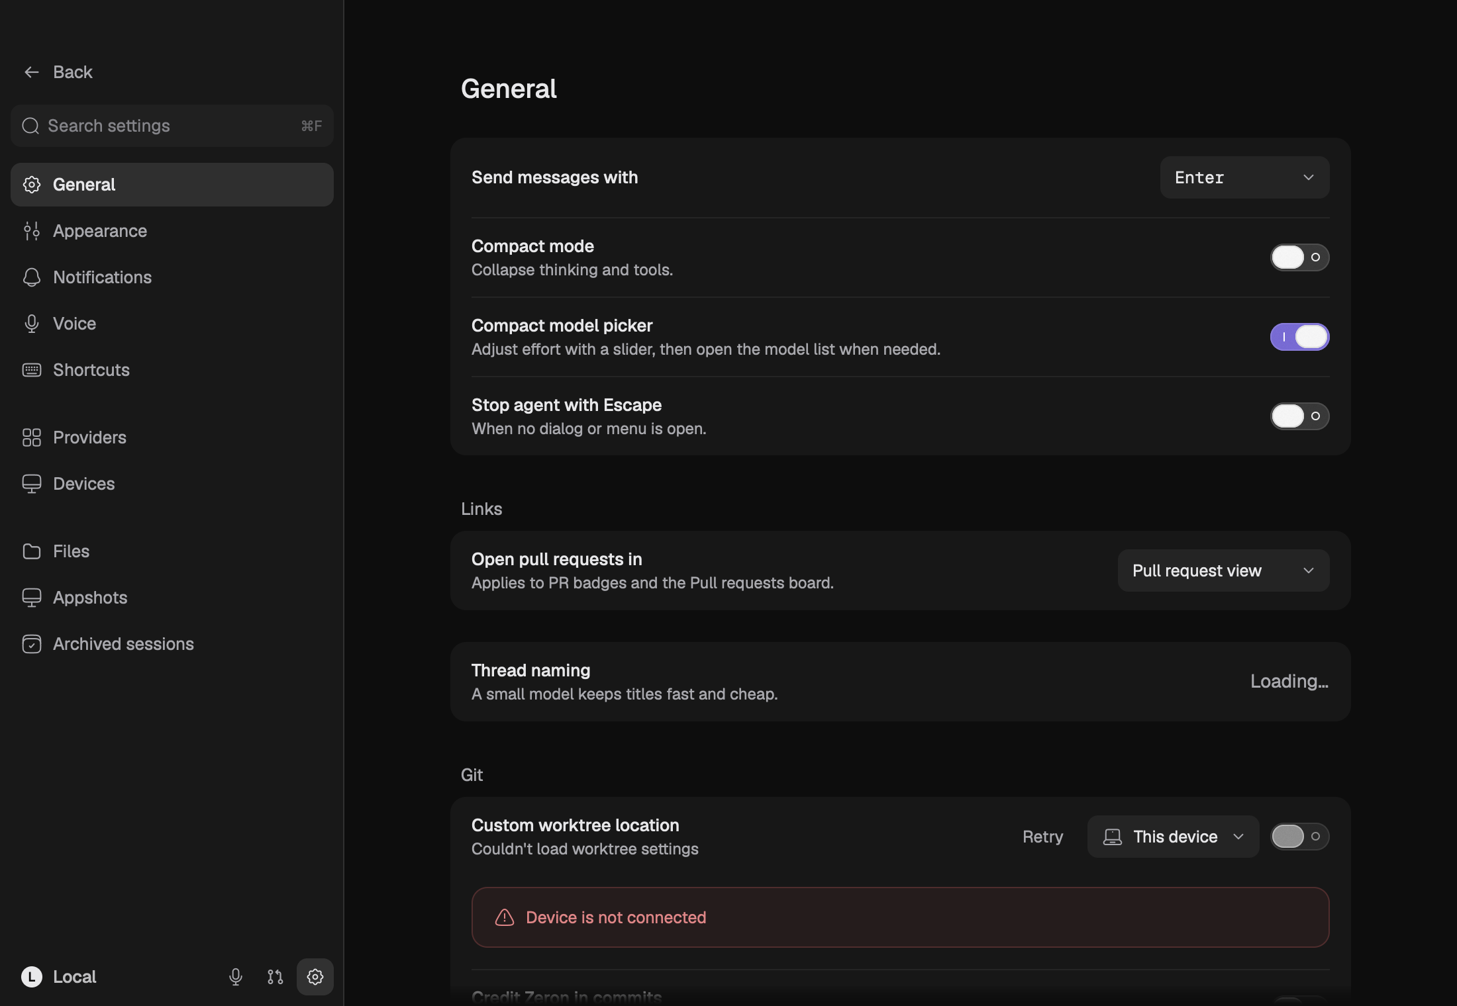The width and height of the screenshot is (1457, 1006).
Task: Click the Local avatar badge
Action: coord(32,977)
